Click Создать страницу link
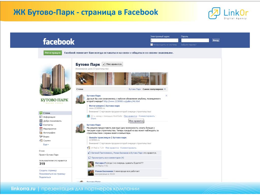 (x=48, y=170)
